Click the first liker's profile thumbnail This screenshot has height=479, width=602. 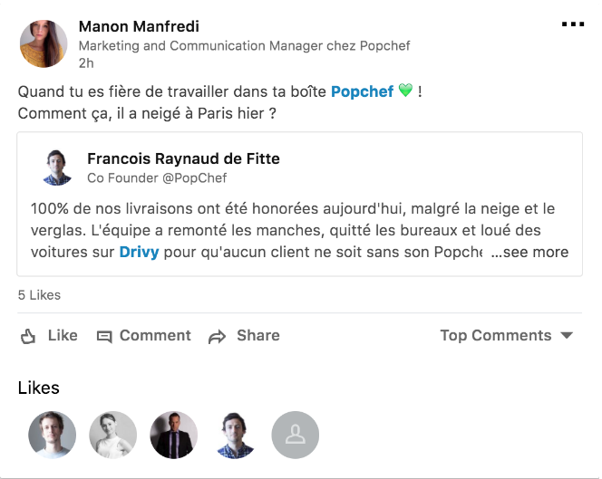click(53, 435)
